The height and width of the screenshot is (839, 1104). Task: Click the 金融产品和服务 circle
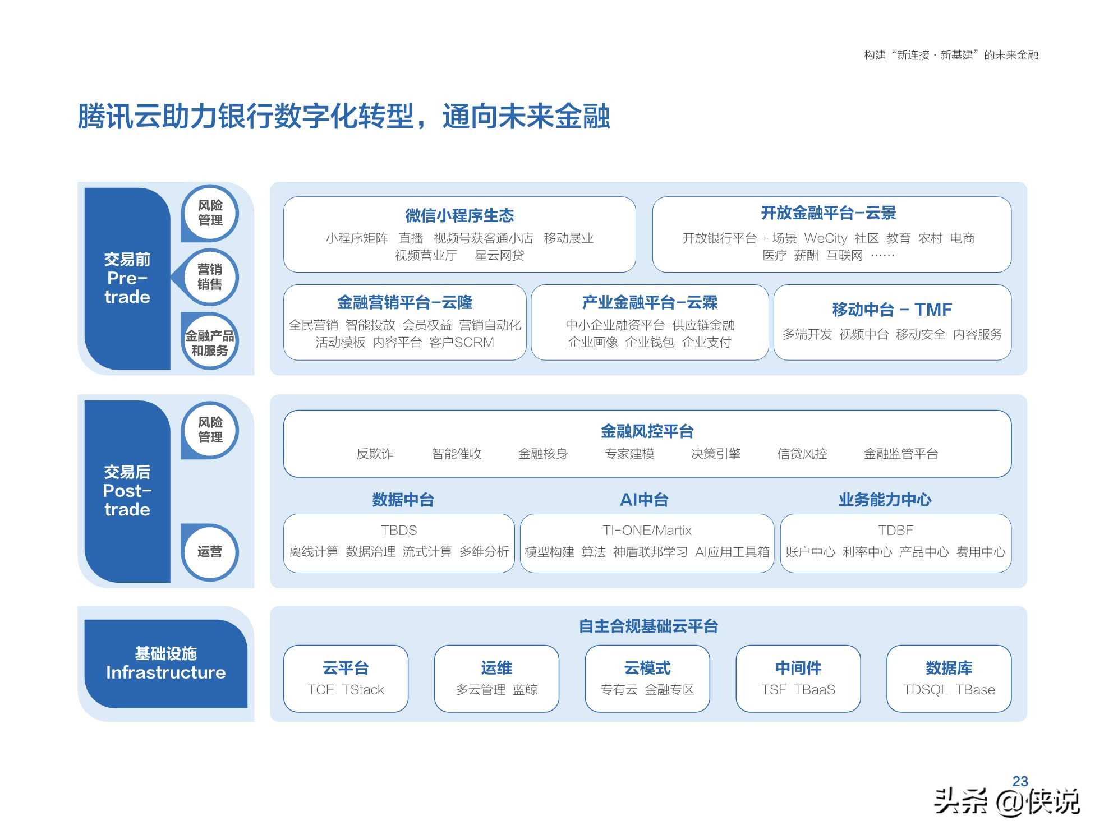click(x=210, y=342)
